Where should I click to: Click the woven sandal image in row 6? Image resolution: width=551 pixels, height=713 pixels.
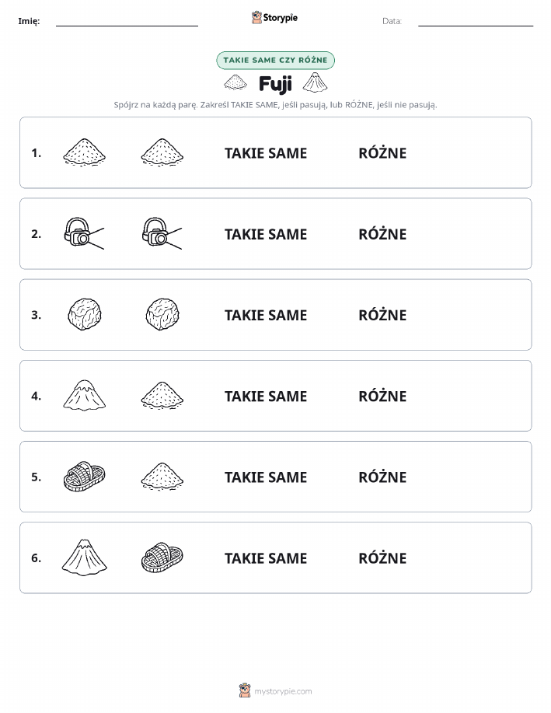[x=162, y=557]
